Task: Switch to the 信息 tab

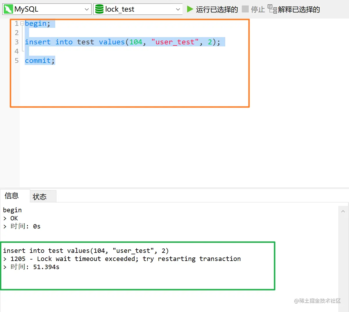Action: pyautogui.click(x=12, y=196)
